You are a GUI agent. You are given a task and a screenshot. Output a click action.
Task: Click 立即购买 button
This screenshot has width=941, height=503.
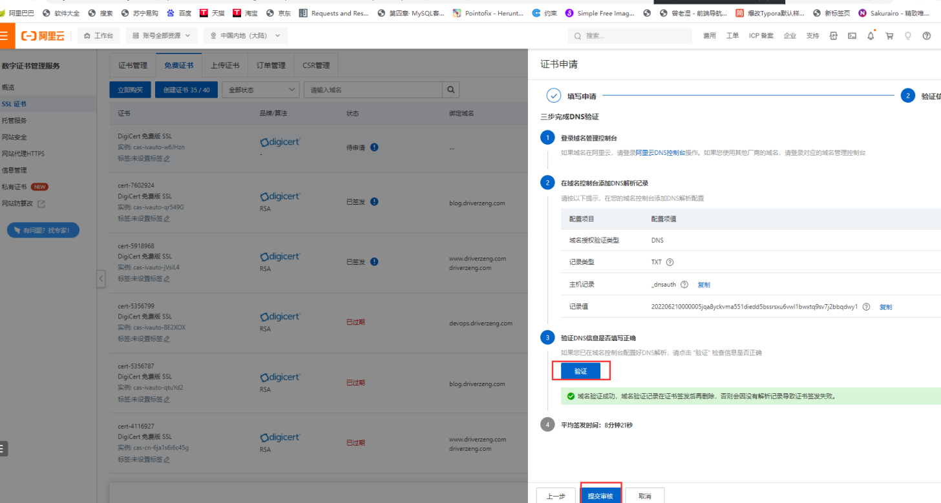click(131, 90)
